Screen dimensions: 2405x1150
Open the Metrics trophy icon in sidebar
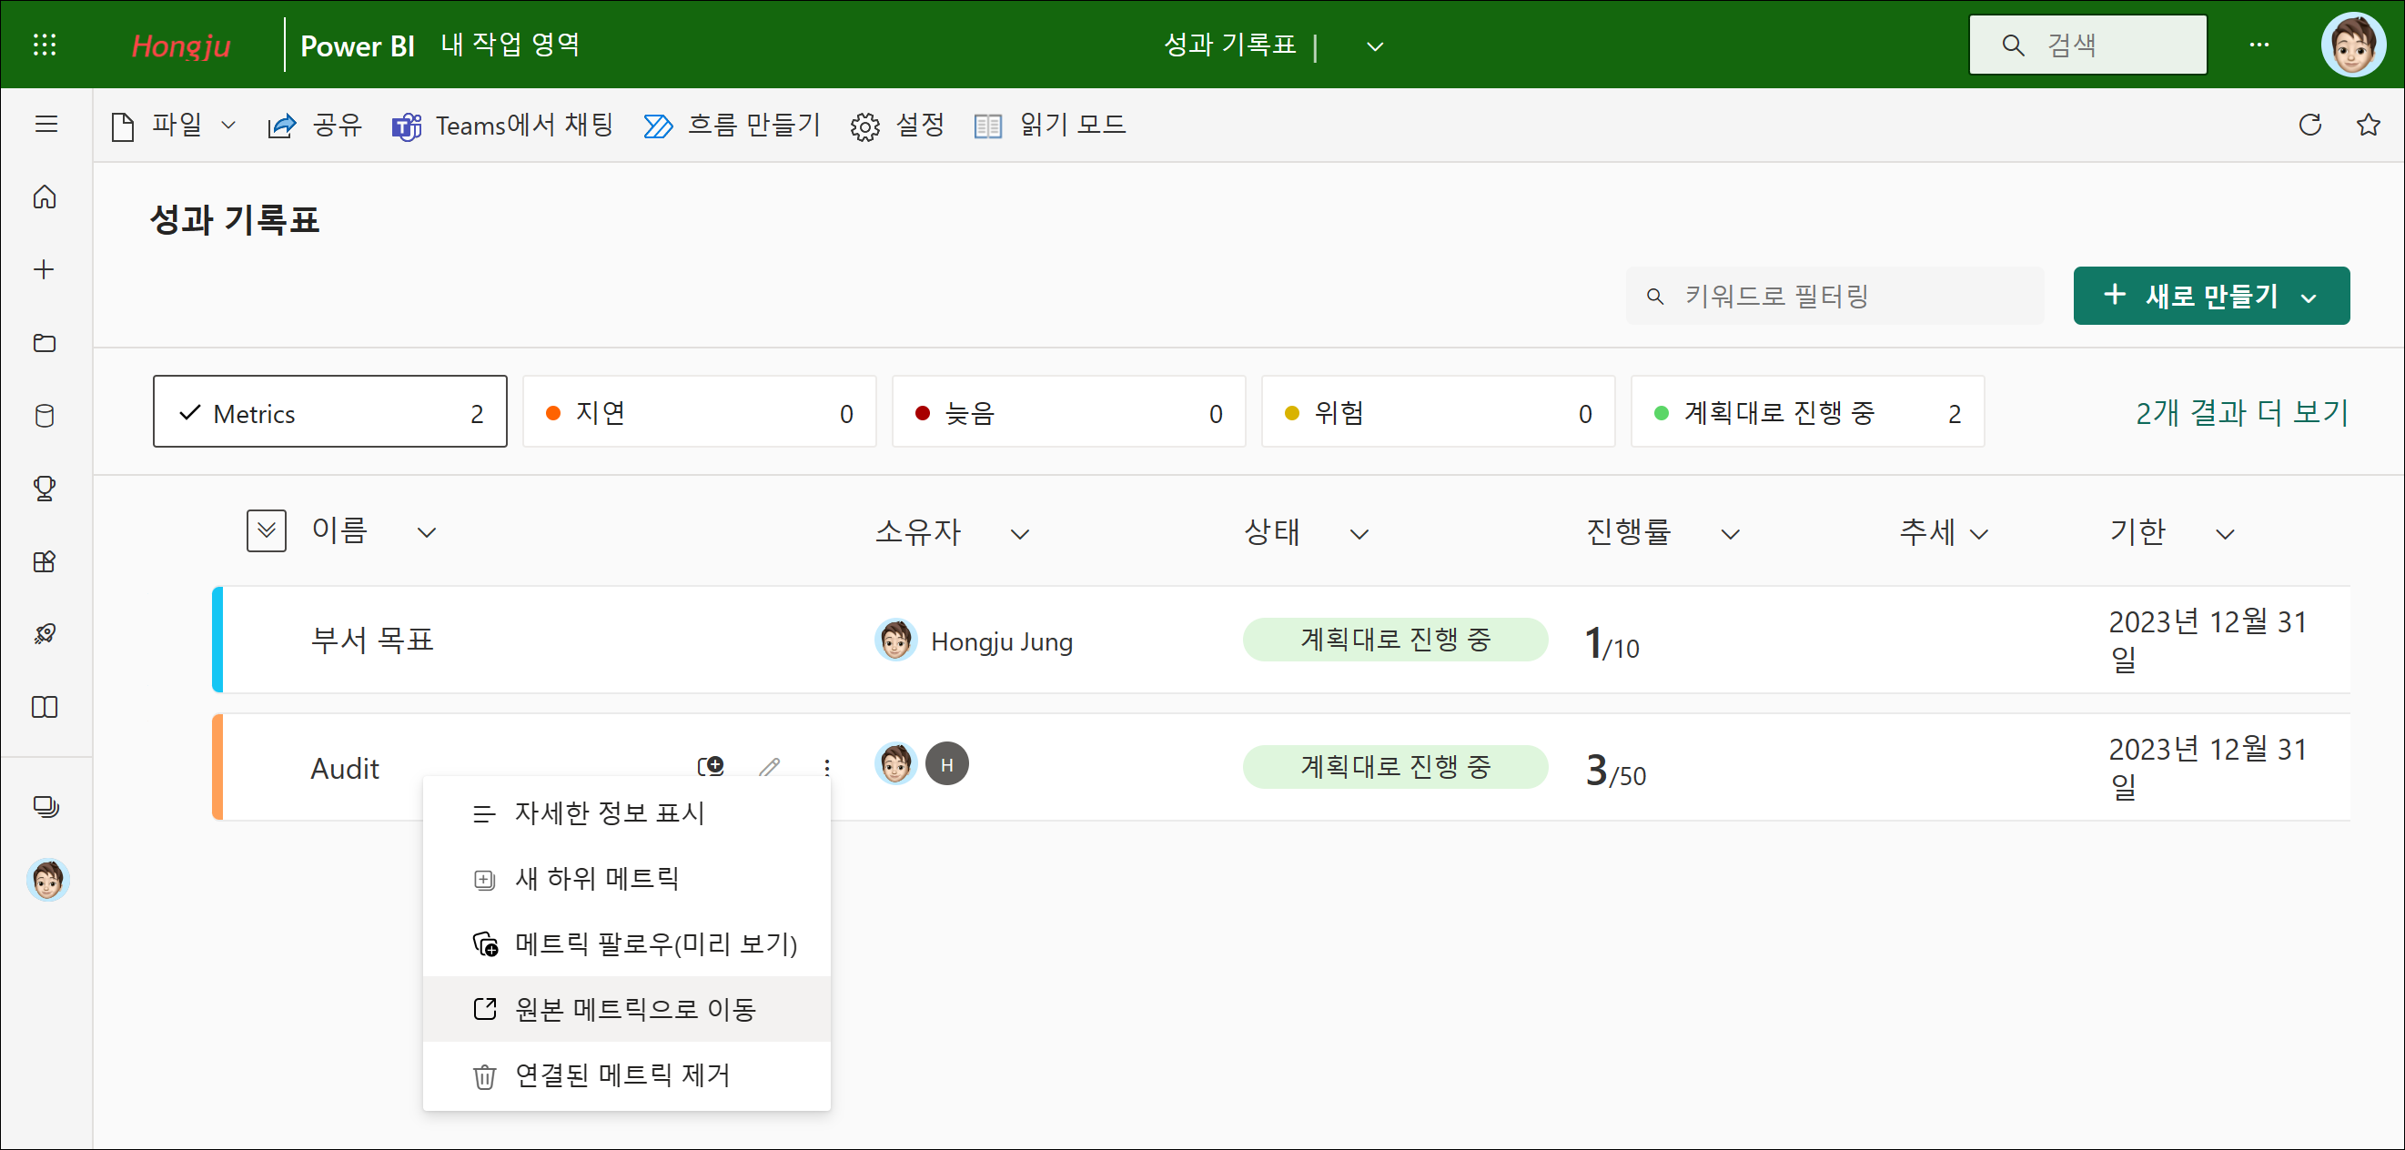(44, 489)
